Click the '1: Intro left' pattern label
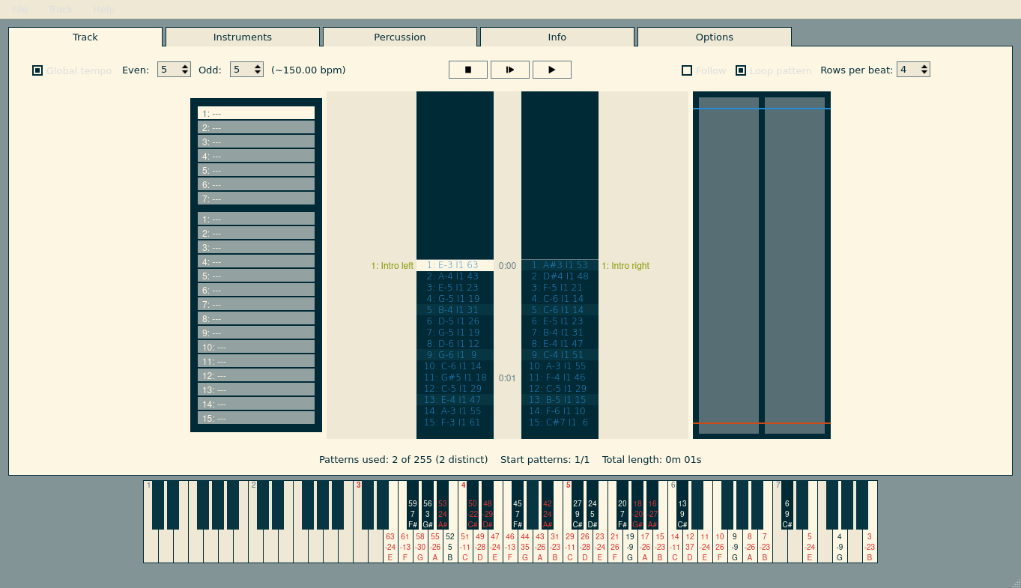The image size is (1021, 588). pyautogui.click(x=393, y=266)
